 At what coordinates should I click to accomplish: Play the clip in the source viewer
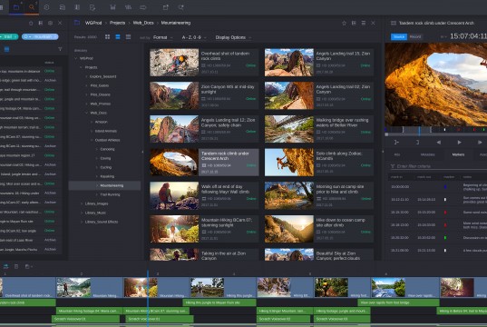pos(459,143)
